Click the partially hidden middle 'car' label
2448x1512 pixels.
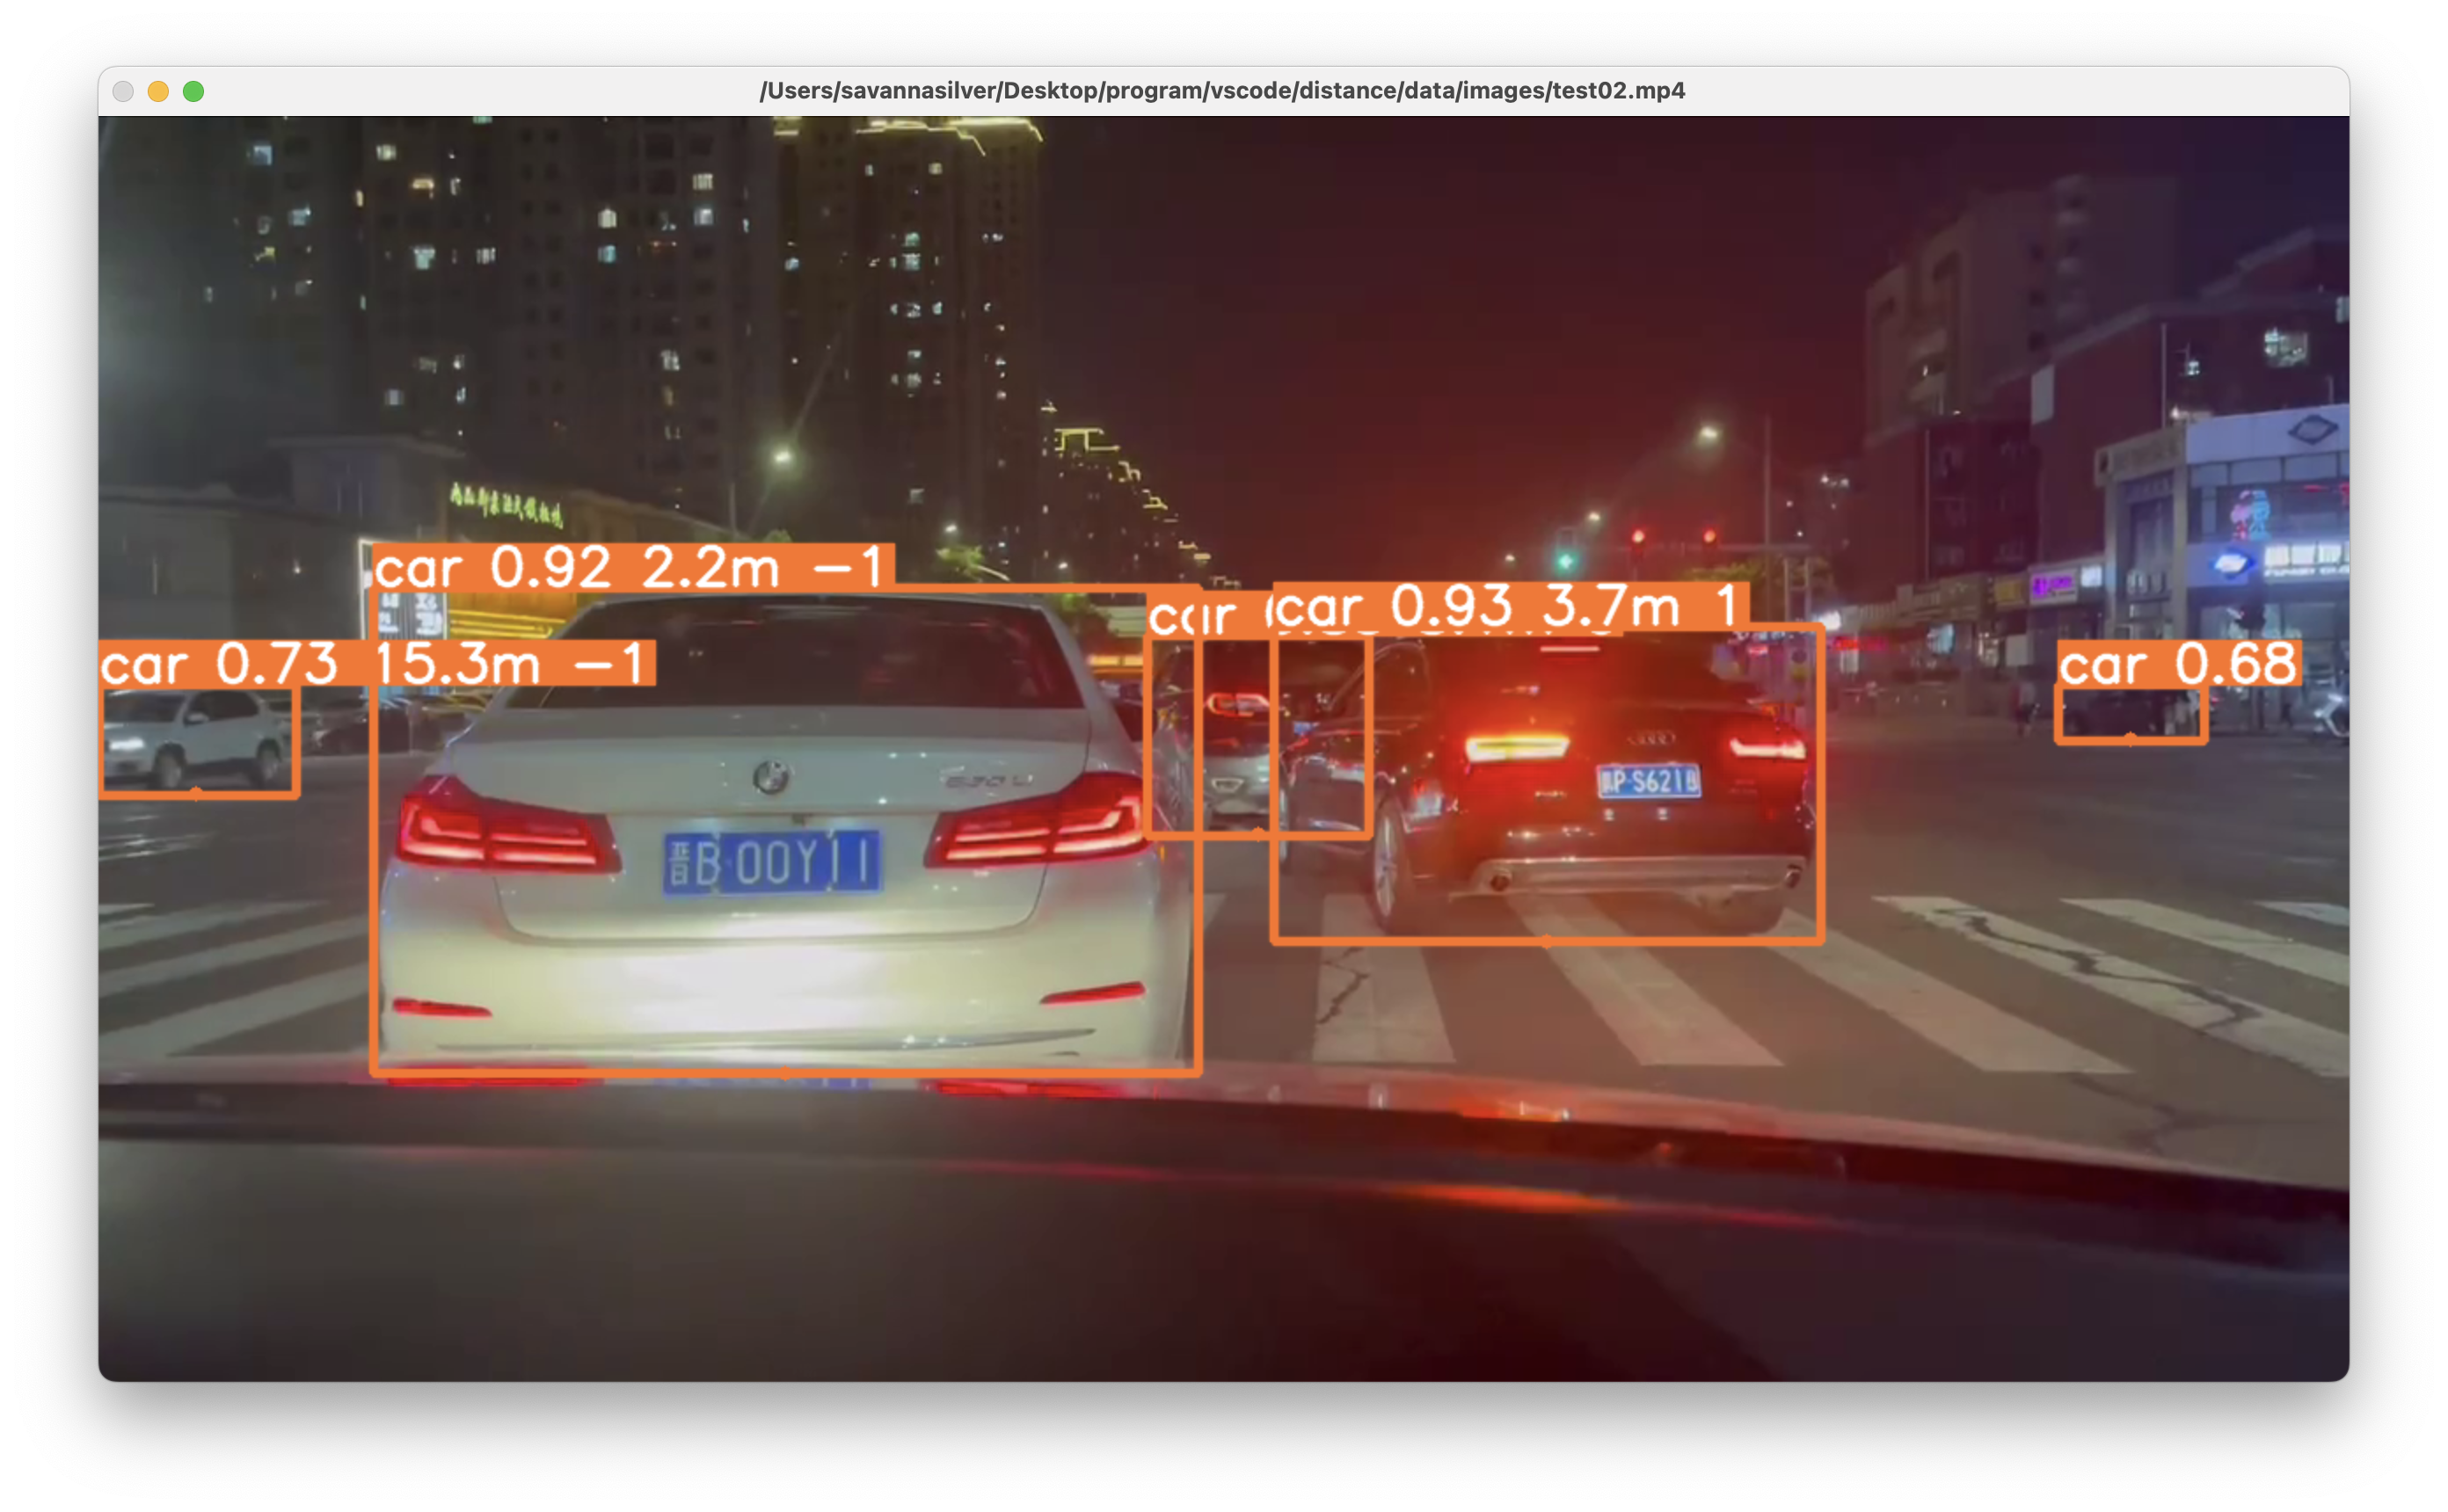[1192, 617]
